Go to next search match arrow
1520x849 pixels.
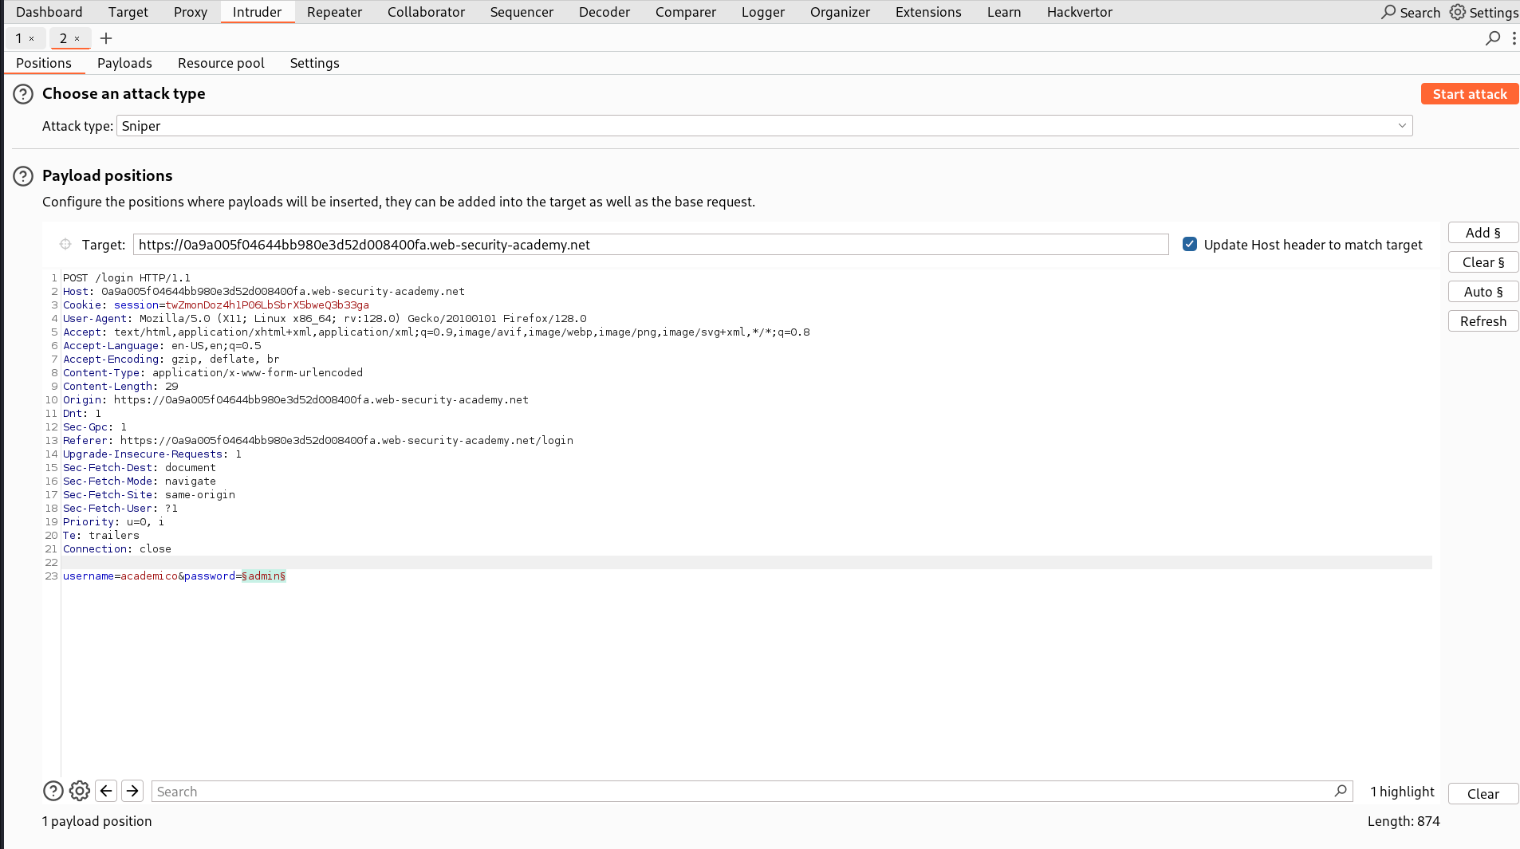click(x=132, y=790)
